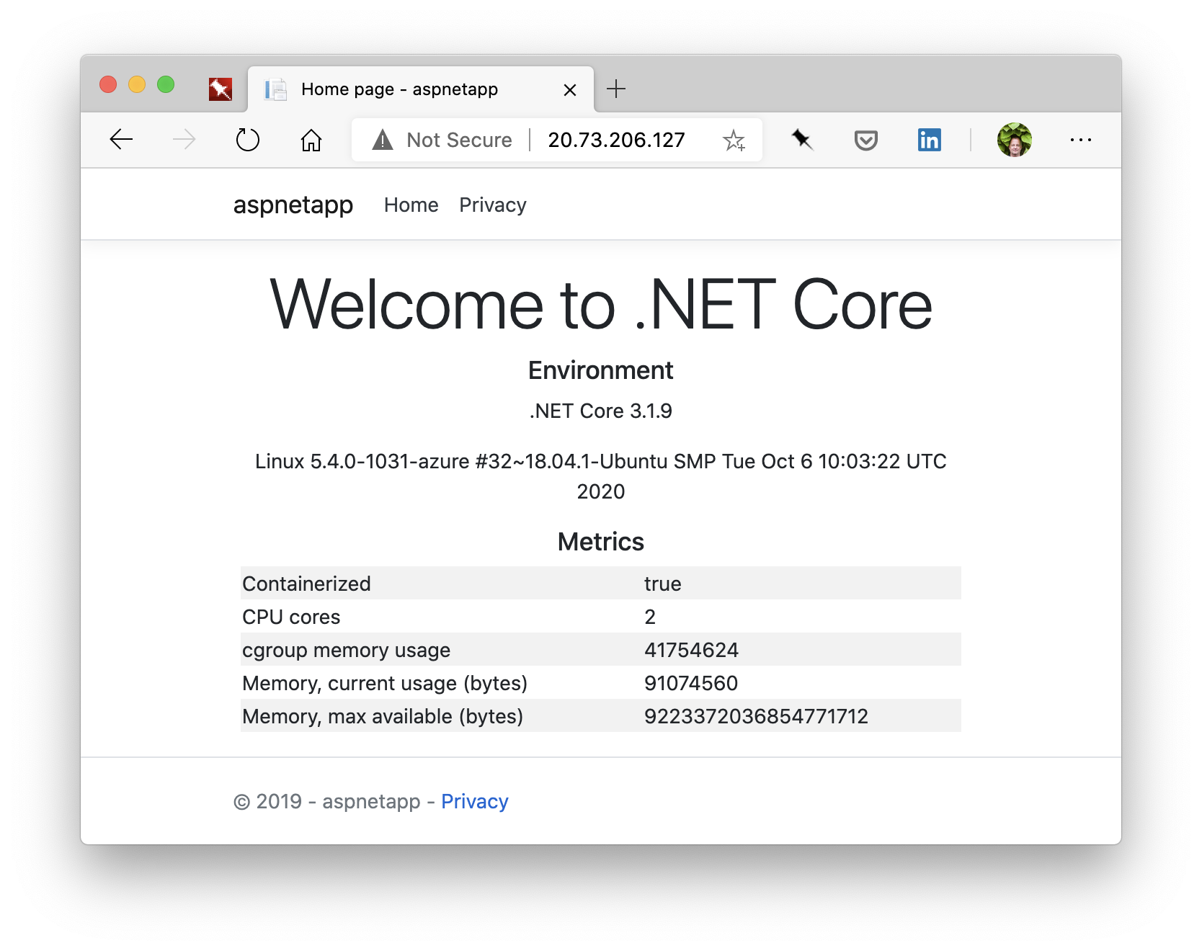Click the Memory, max available (bytes) label
The width and height of the screenshot is (1202, 951).
pos(383,716)
